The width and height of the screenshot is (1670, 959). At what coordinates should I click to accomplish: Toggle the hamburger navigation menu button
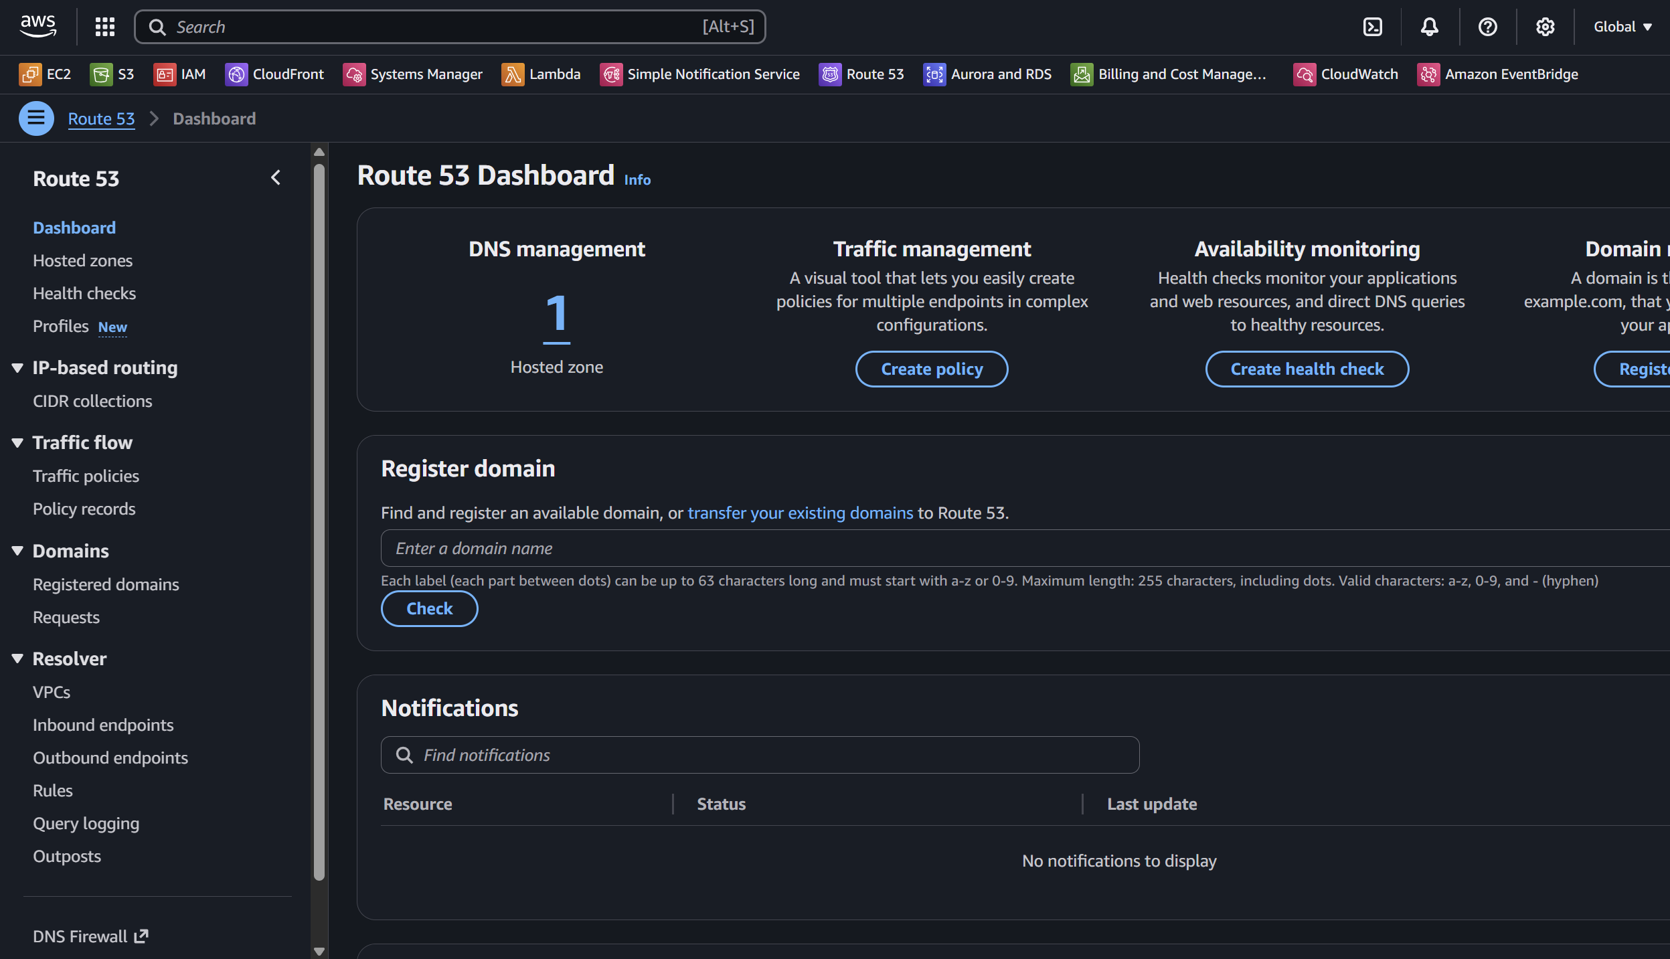point(36,118)
